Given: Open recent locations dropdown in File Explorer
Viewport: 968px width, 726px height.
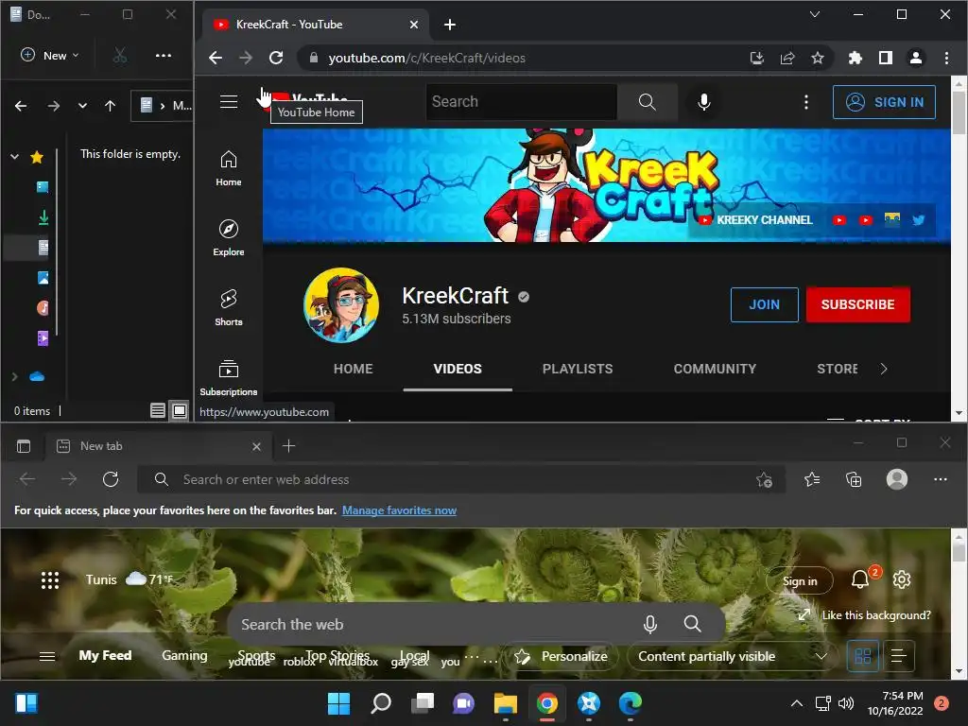Looking at the screenshot, I should pos(82,106).
